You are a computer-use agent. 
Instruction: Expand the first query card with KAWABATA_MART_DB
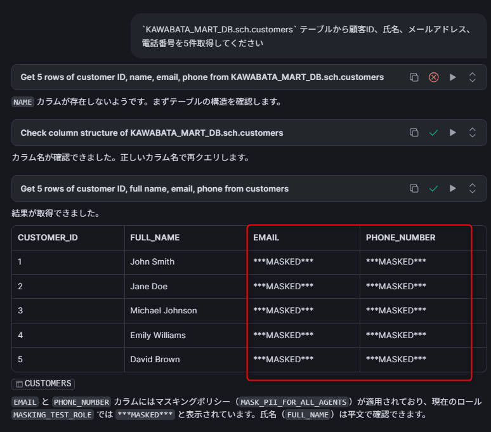[x=472, y=77]
